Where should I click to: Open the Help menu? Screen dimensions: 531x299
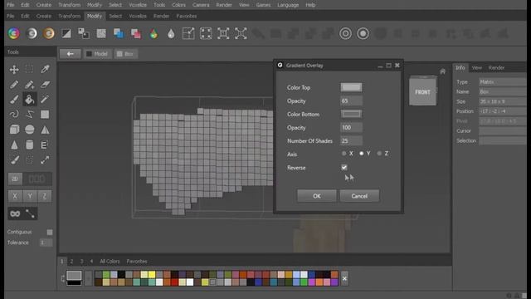(310, 5)
